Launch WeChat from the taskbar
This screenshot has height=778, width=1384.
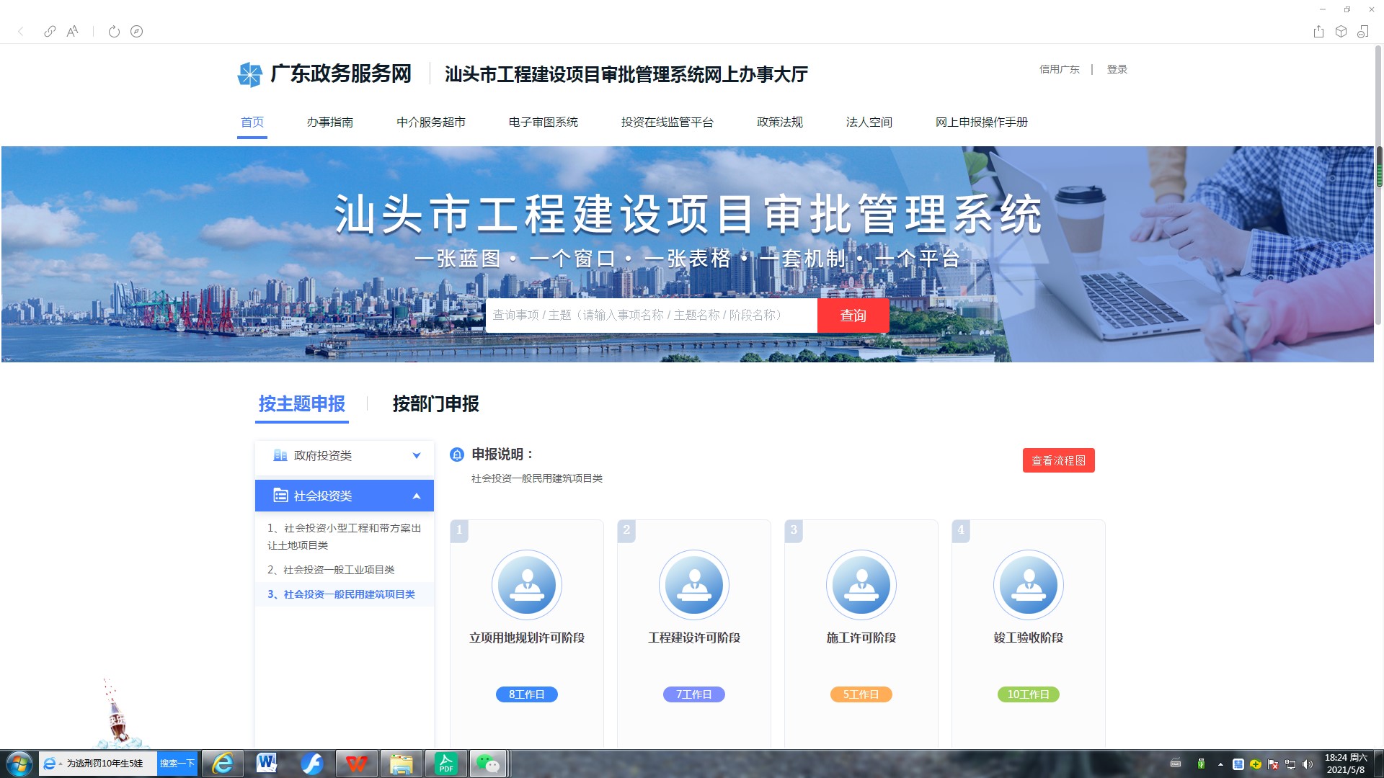coord(489,764)
